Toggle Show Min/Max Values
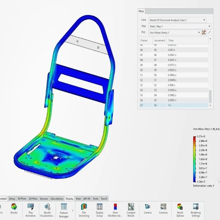This screenshot has width=220, height=220. 115,210
